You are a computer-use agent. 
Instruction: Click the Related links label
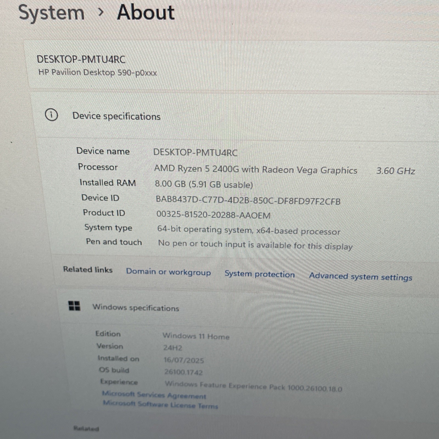pos(88,269)
